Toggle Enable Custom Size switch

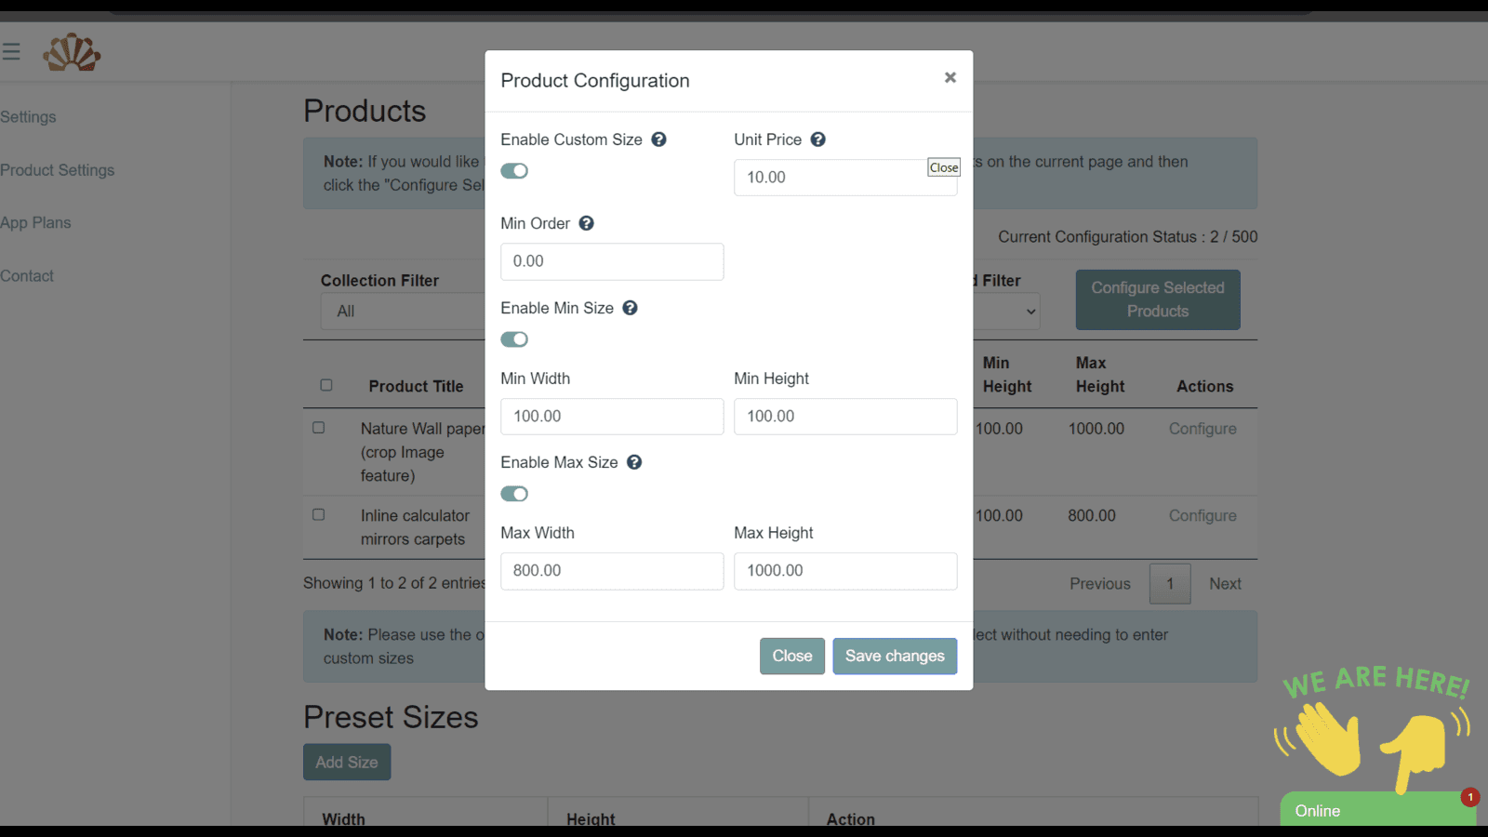514,171
